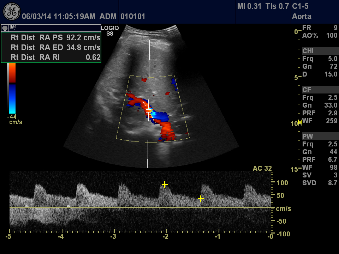
Task: Click the color flow velocity scale bar
Action: point(12,88)
